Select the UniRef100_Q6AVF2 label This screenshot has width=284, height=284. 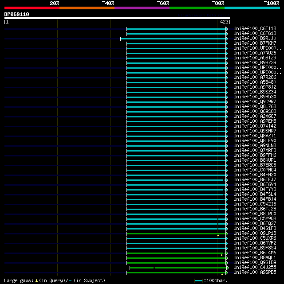255,243
